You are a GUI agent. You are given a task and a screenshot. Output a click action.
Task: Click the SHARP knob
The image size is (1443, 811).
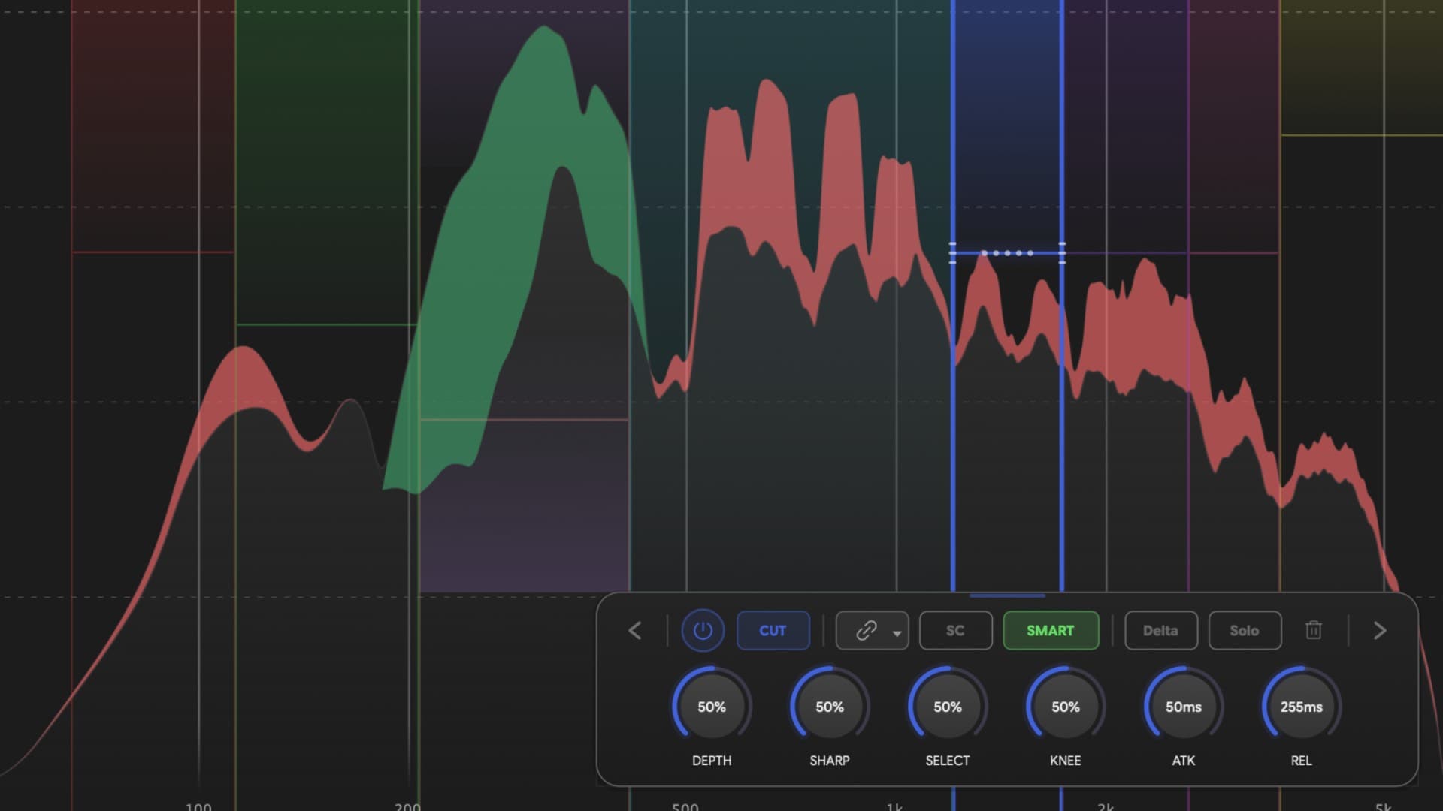point(829,707)
